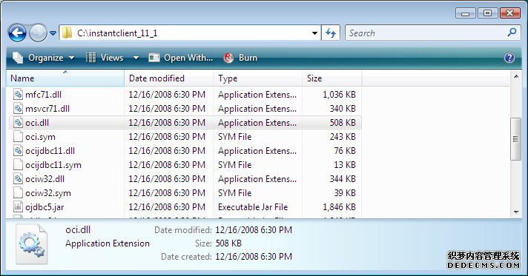Screen dimensions: 528x276
Task: Sort by the Type column header
Action: 257,78
